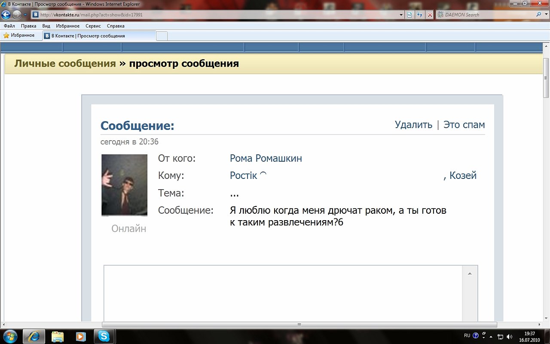
Task: Open the Вид menu
Action: pyautogui.click(x=46, y=26)
